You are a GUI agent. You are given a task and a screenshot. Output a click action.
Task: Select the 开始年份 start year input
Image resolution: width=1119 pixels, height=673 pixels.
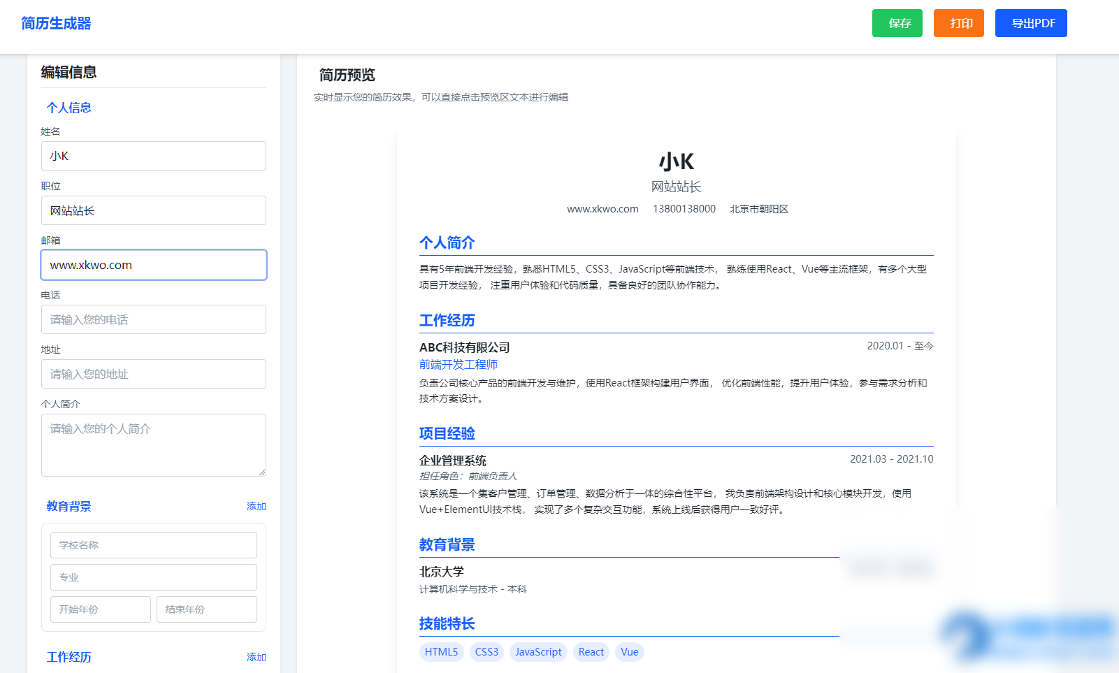pyautogui.click(x=100, y=609)
